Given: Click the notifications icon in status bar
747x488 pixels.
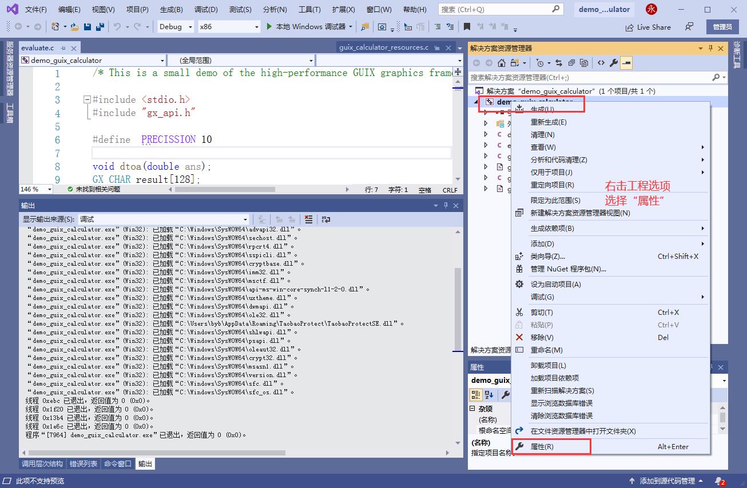Looking at the screenshot, I should [720, 481].
